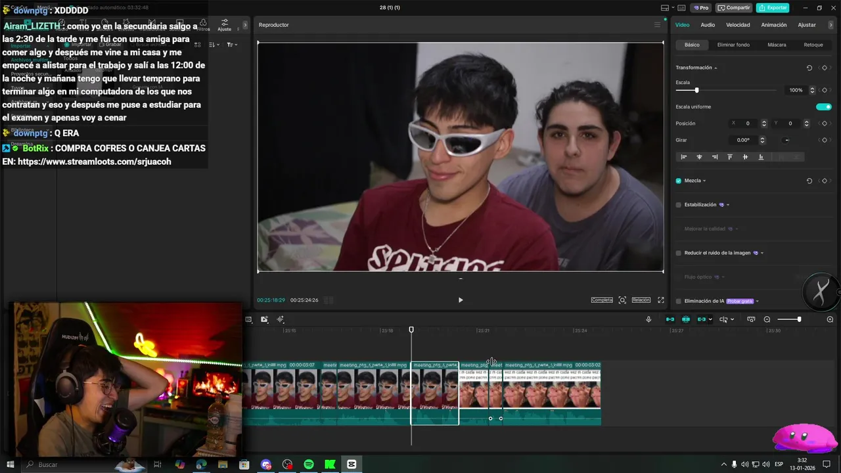Screen dimensions: 841x473
Task: Open the linkage dropdown arrow in timeline toolbar
Action: pyautogui.click(x=710, y=319)
